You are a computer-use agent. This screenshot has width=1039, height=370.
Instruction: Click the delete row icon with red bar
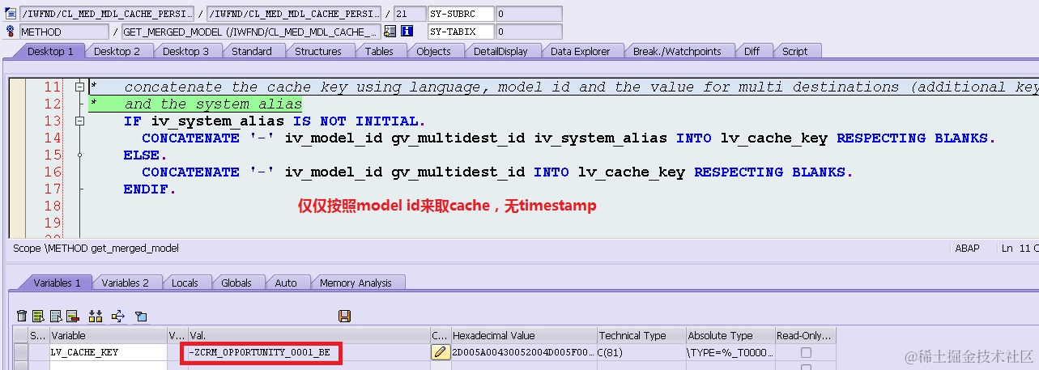(72, 316)
